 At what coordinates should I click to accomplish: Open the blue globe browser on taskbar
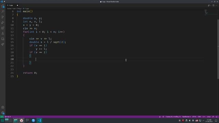[x=34, y=121]
